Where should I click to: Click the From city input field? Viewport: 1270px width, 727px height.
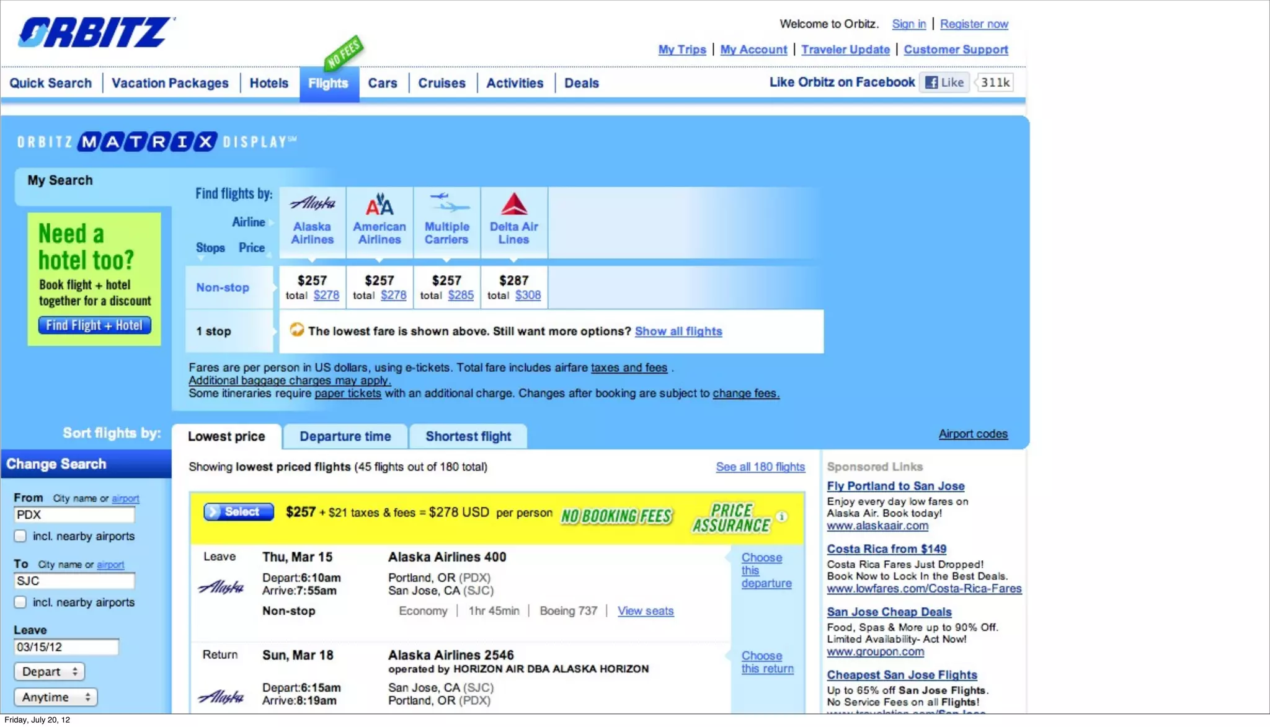coord(74,515)
